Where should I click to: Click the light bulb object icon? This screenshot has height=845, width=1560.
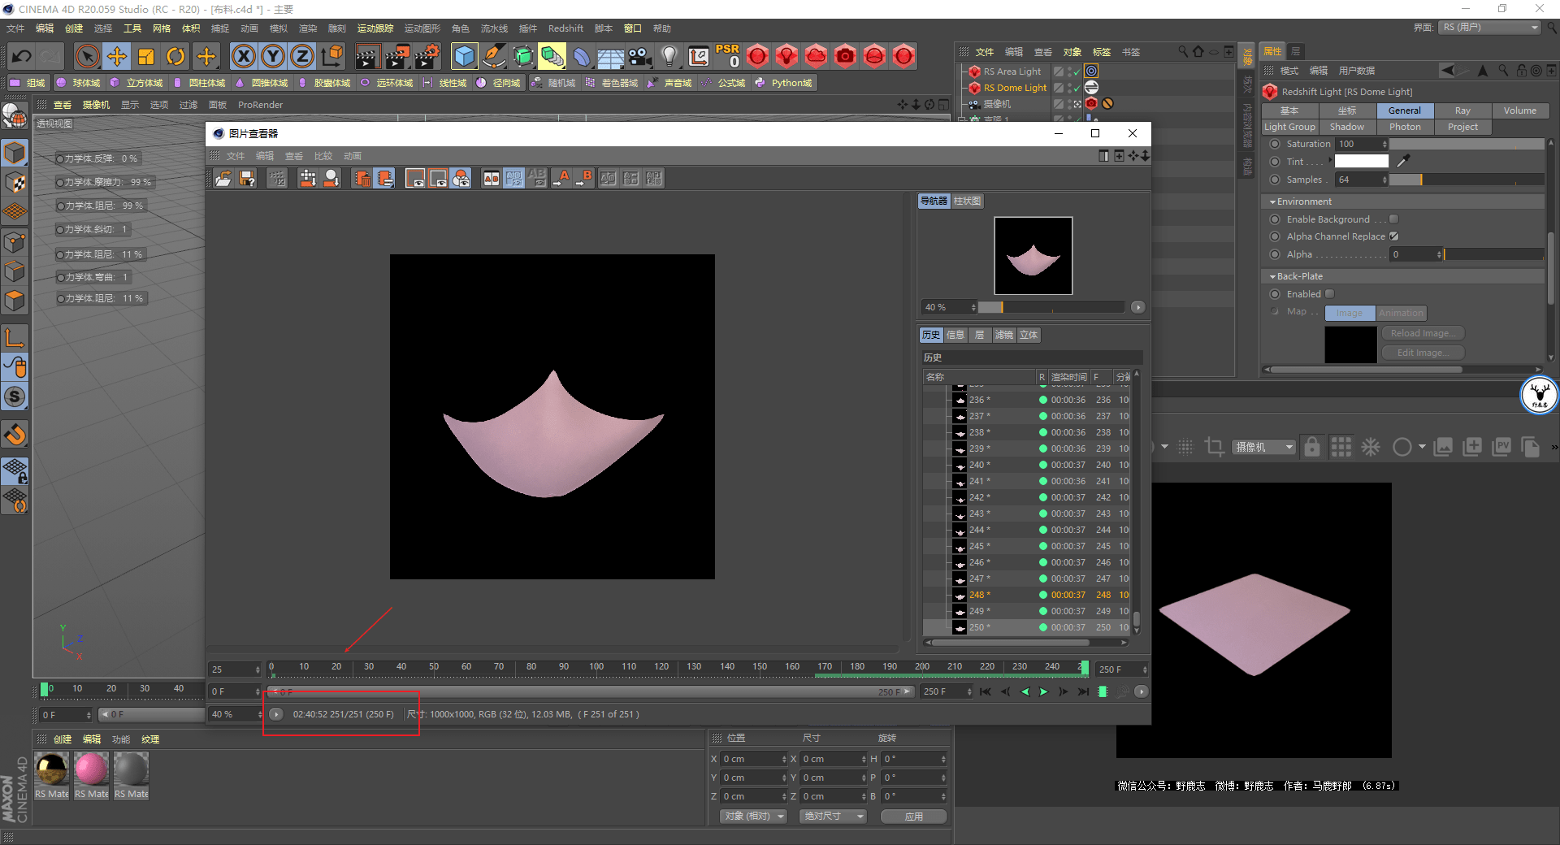coord(669,56)
